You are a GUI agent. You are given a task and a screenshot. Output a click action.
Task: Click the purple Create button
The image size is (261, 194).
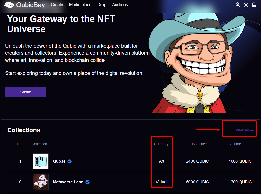25,92
